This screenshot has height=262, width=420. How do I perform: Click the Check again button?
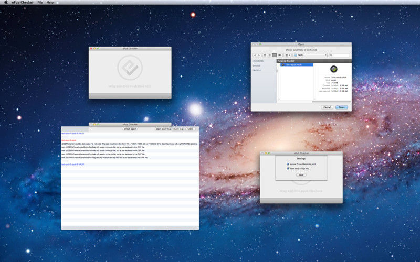pos(130,129)
